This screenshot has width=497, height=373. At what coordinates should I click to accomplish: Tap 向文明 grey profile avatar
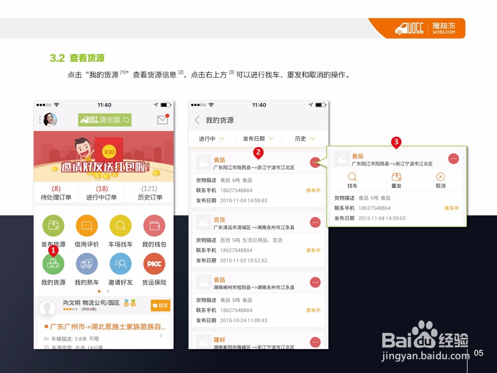48,308
